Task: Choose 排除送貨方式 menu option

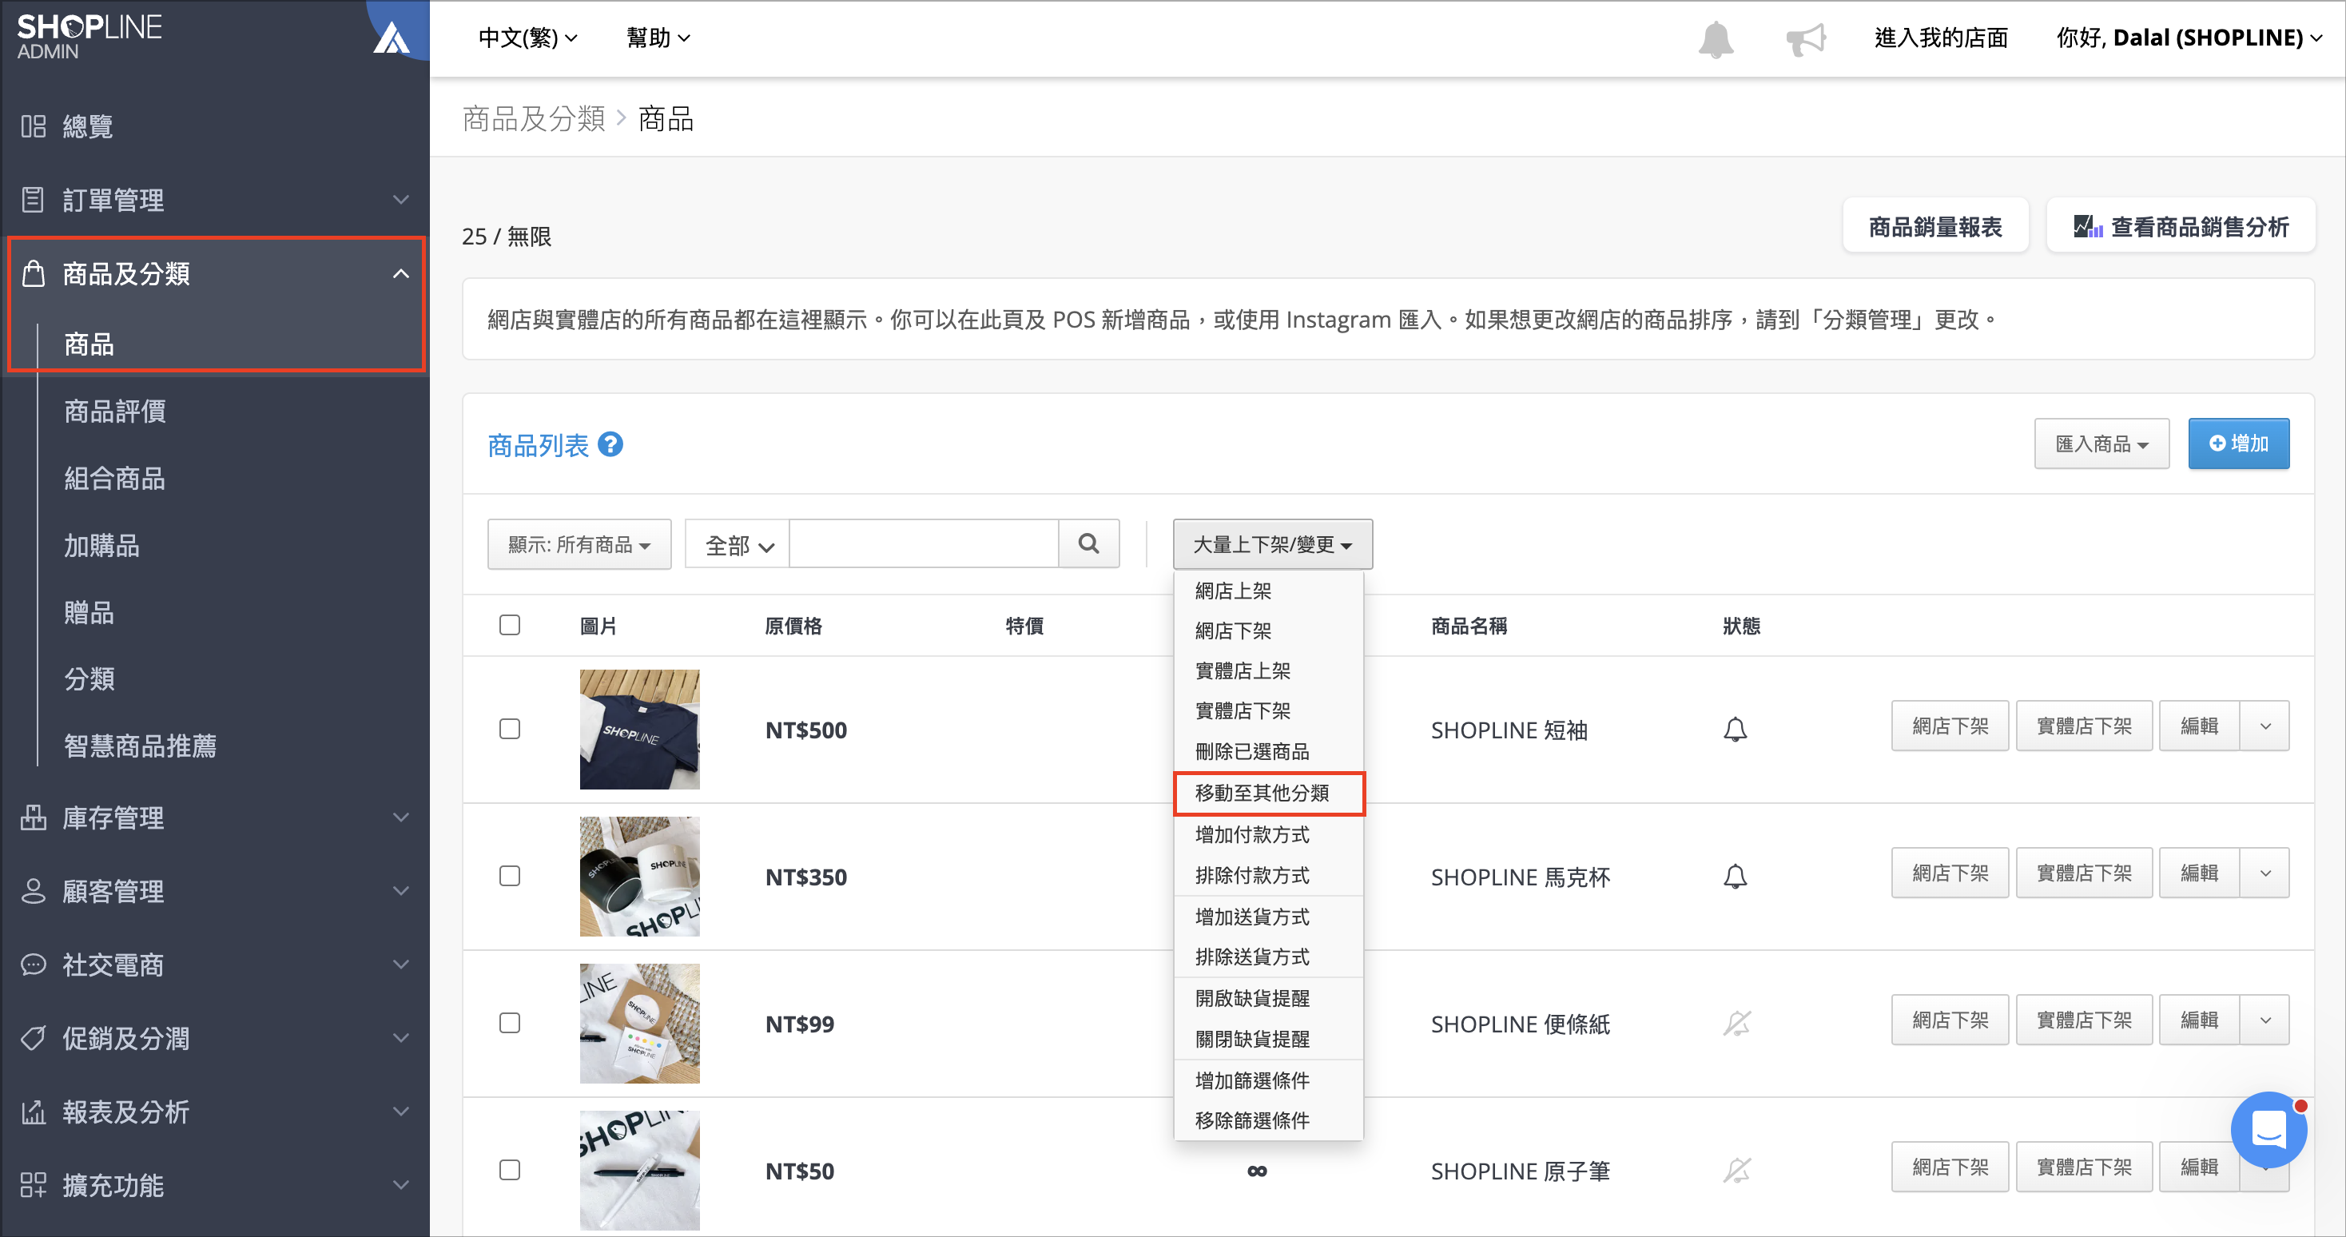Action: pyautogui.click(x=1251, y=957)
